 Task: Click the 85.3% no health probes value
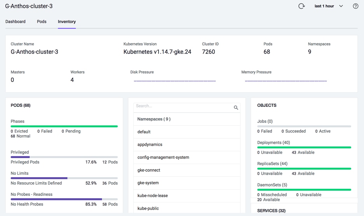click(x=91, y=204)
